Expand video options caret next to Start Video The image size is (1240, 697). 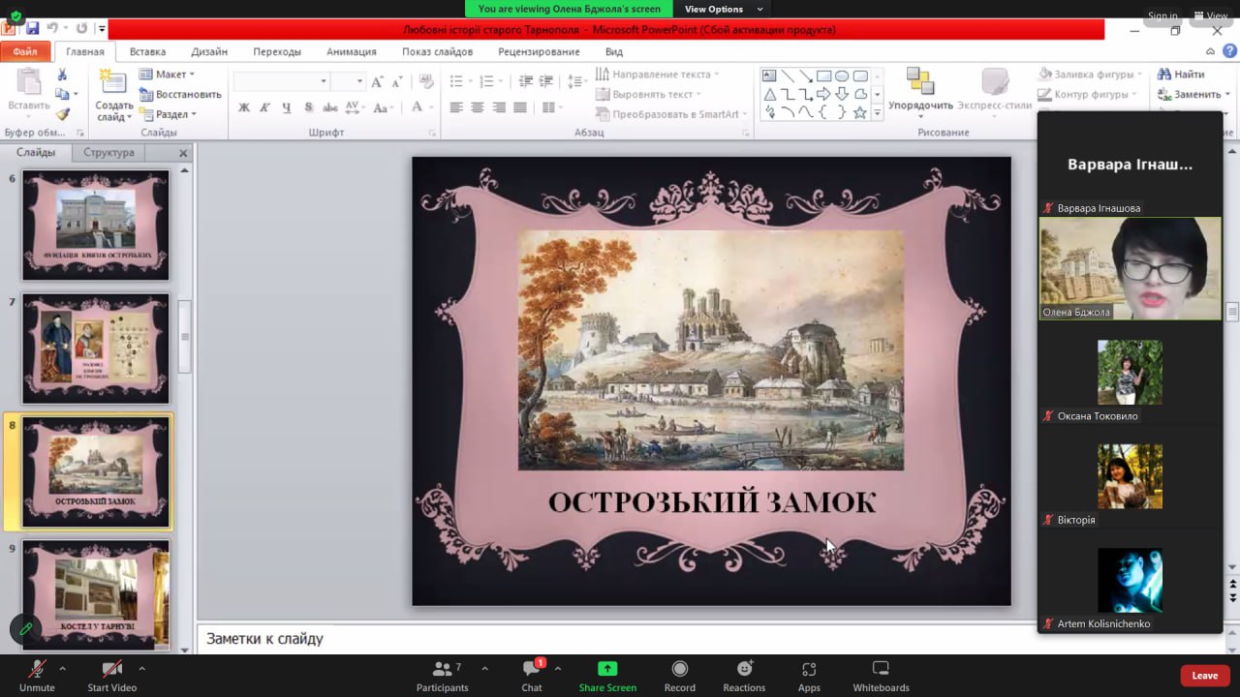(141, 668)
